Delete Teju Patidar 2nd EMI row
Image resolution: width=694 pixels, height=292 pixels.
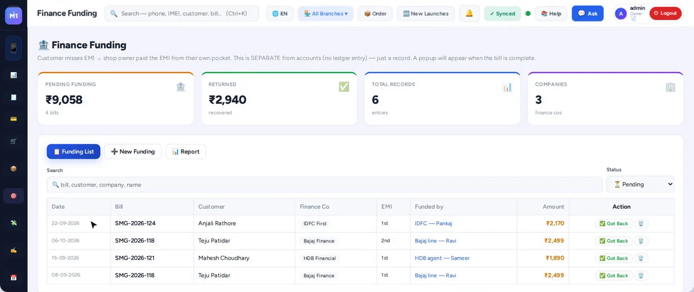point(640,241)
